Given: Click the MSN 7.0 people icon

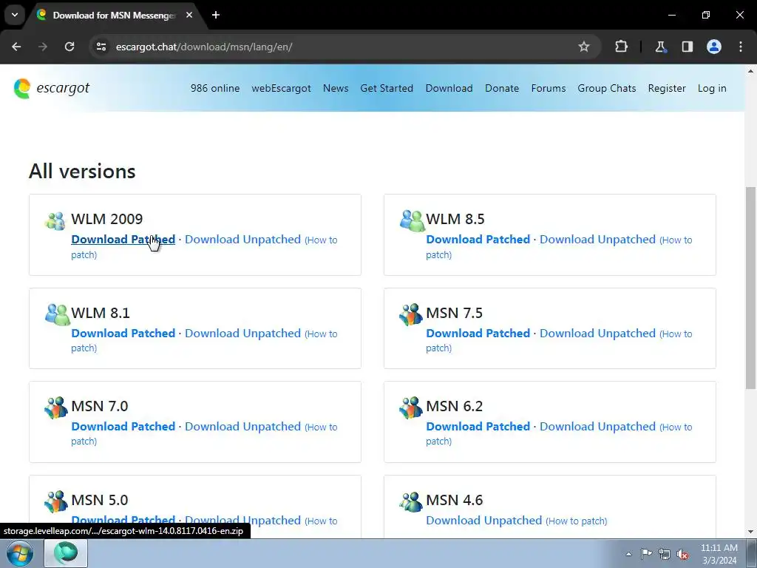Looking at the screenshot, I should 56,408.
